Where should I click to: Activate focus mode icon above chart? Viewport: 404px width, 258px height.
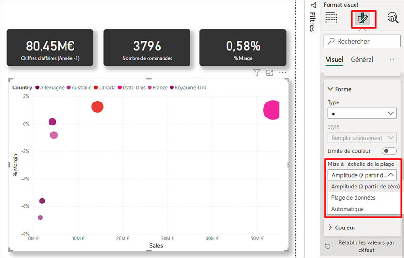coord(270,73)
